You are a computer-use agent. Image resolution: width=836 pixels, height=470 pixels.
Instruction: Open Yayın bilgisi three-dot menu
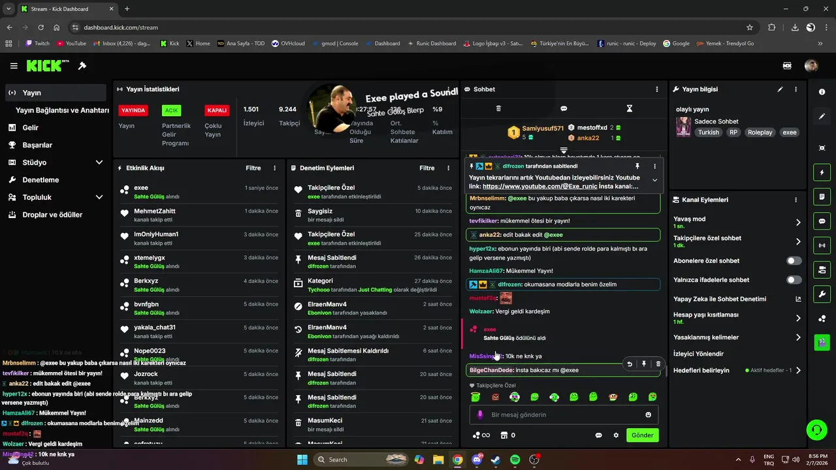(x=796, y=89)
